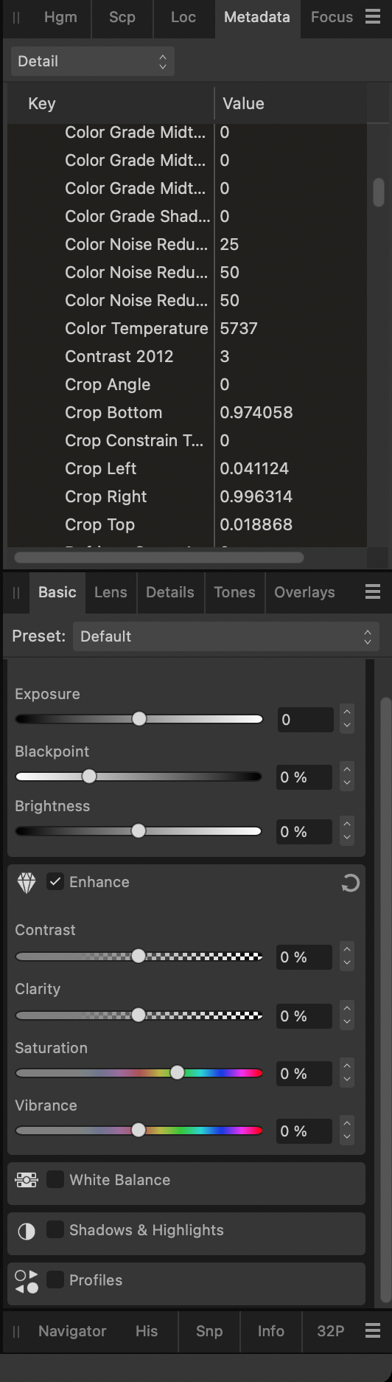Open the Basic panel options menu icon
The image size is (392, 1382).
[x=373, y=591]
